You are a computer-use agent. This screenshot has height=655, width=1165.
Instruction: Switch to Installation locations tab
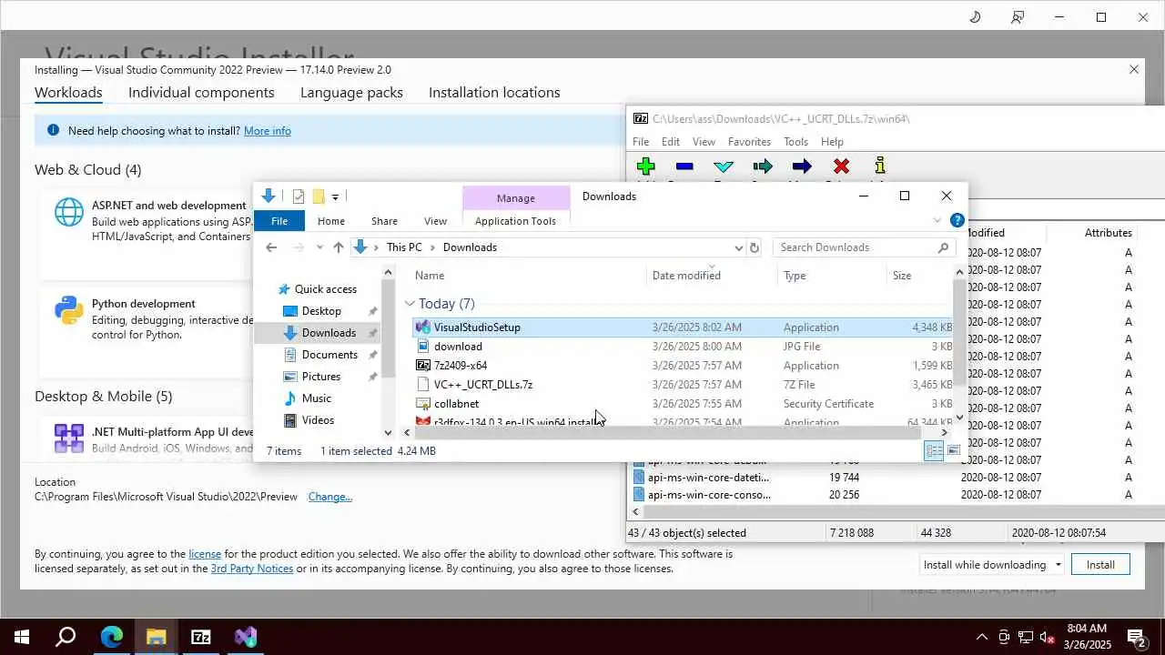pyautogui.click(x=494, y=93)
